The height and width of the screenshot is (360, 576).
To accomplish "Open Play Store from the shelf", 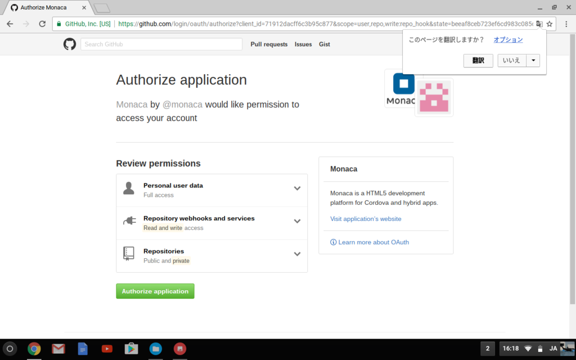I will (131, 349).
